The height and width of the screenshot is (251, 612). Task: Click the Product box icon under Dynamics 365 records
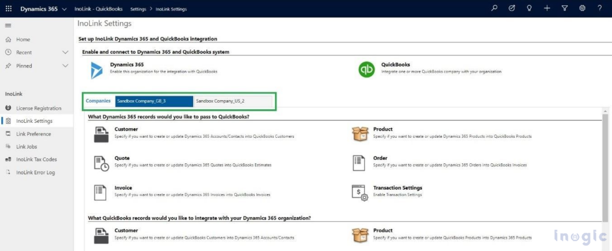360,134
